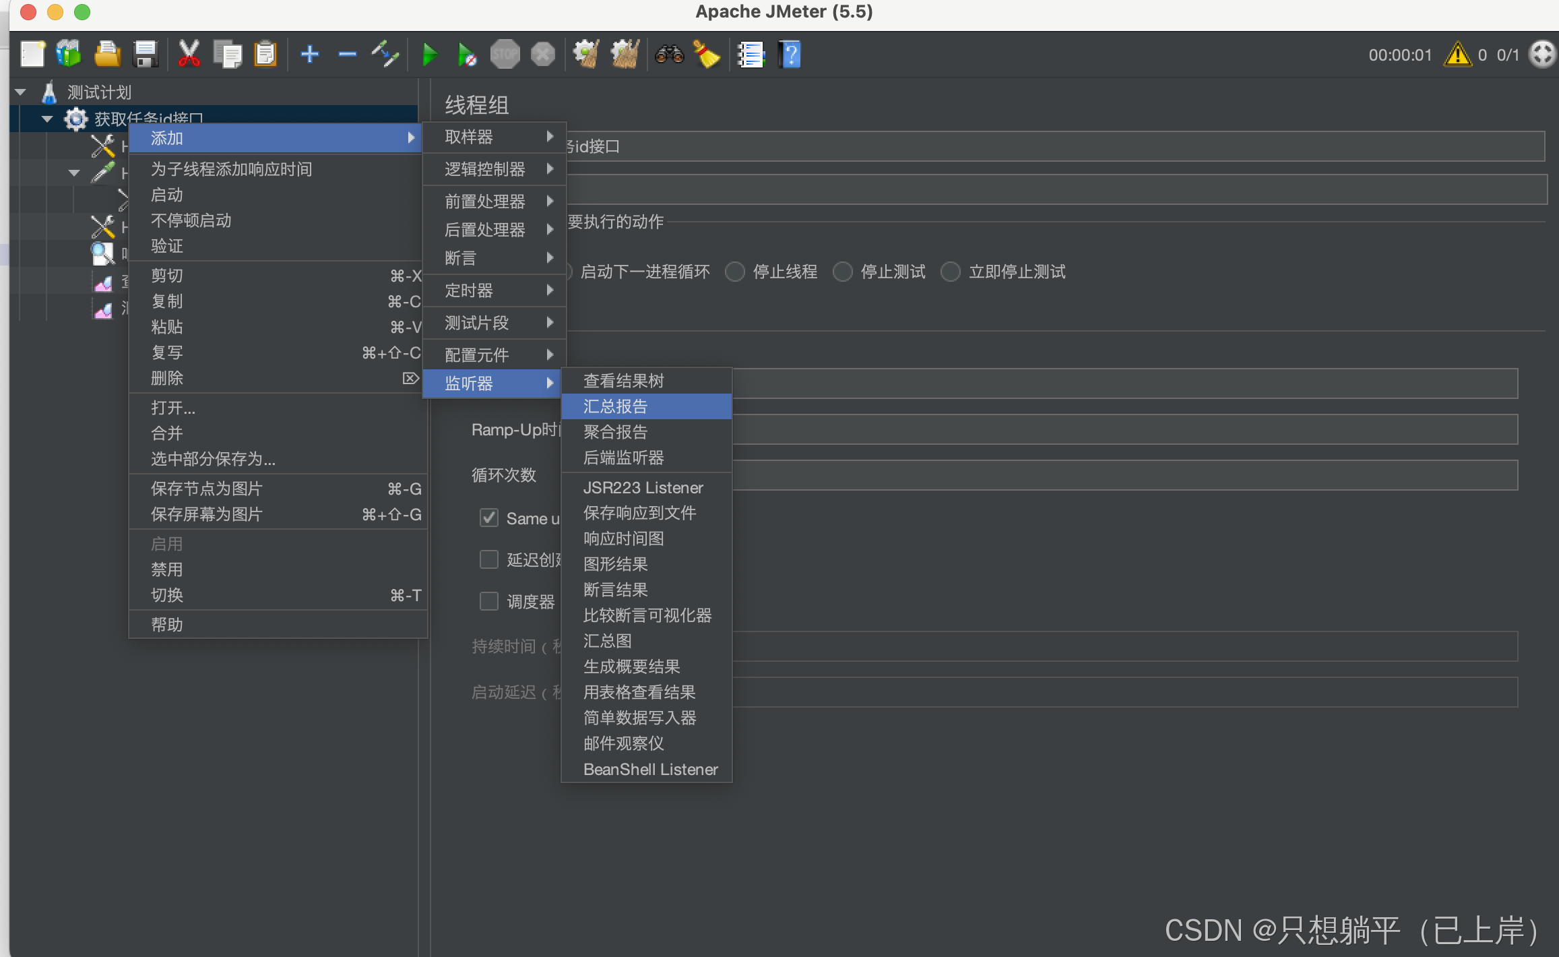Screen dimensions: 1559x957
Task: Click the blue plus Expand all icon
Action: (309, 55)
